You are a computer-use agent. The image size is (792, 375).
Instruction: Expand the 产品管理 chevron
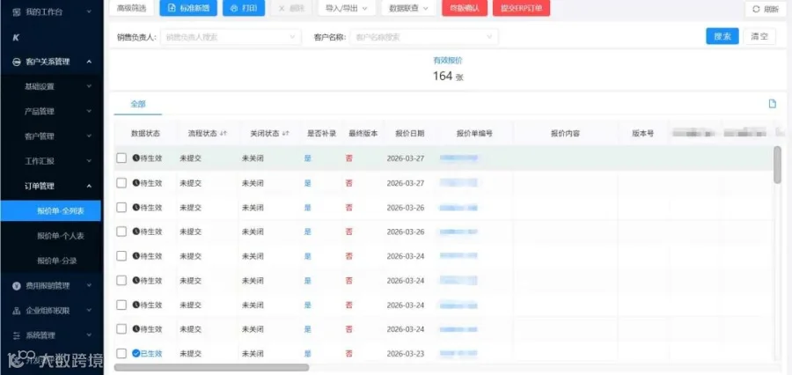click(x=90, y=111)
